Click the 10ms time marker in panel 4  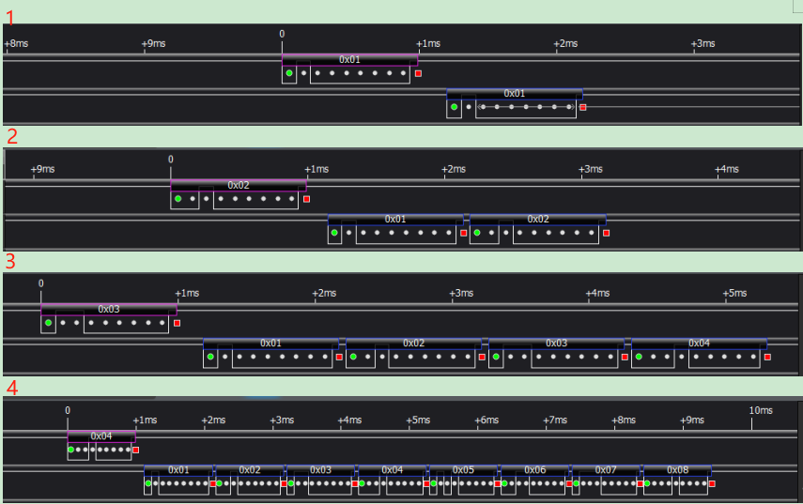click(760, 410)
